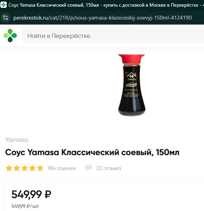Click the Perekrestok clover logo
This screenshot has height=211, width=204.
pyautogui.click(x=10, y=36)
